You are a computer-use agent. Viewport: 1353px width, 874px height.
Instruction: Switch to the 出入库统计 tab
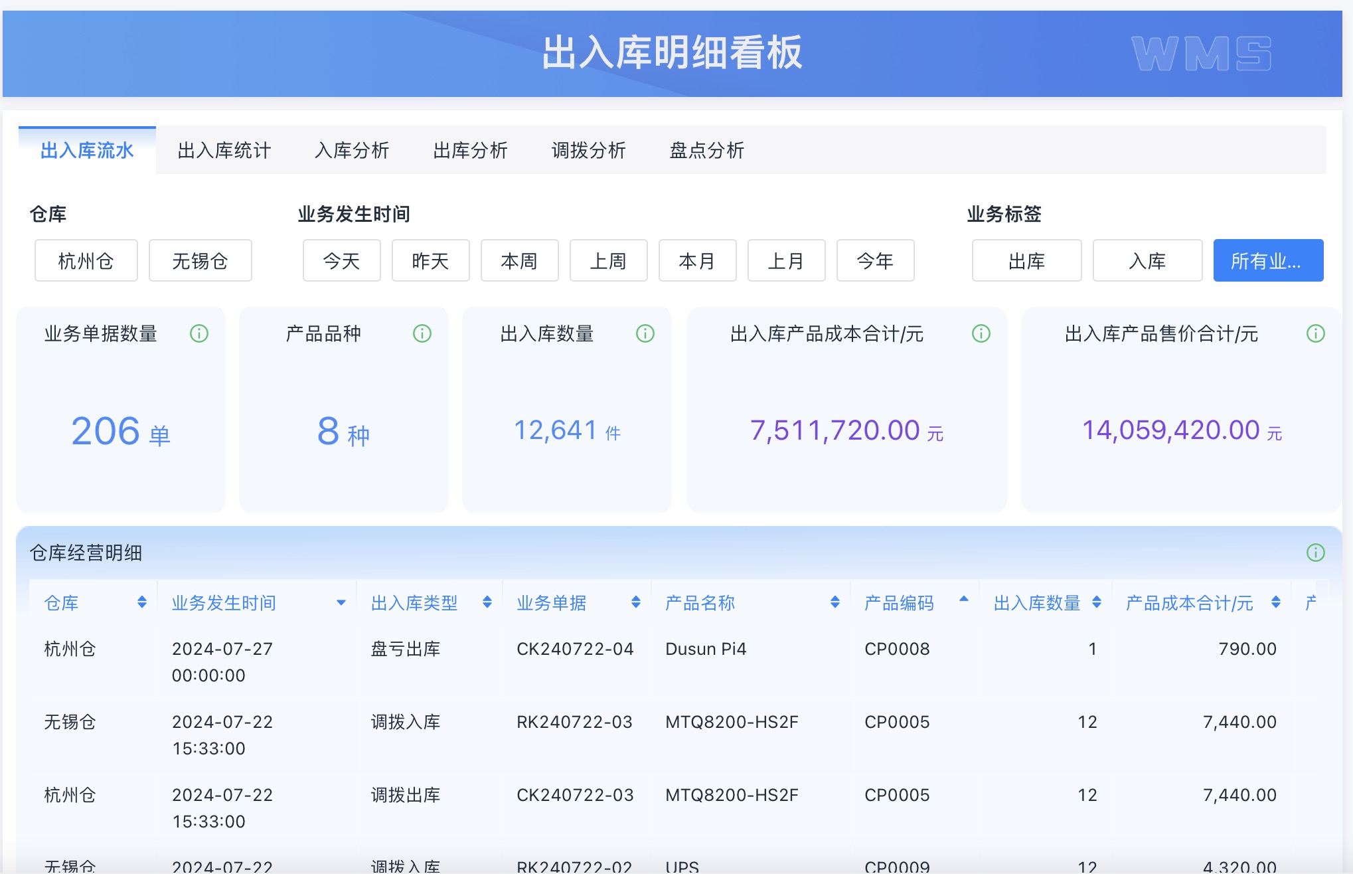pyautogui.click(x=224, y=151)
